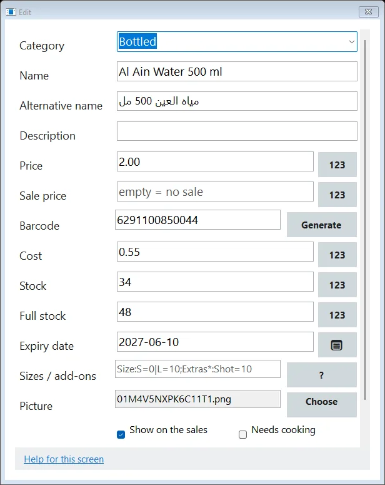Click the Sizes / add-ons field
The width and height of the screenshot is (385, 485).
point(197,369)
